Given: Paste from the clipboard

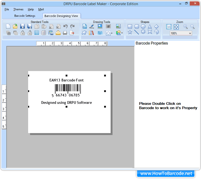Looking at the screenshot, I should [44, 27].
